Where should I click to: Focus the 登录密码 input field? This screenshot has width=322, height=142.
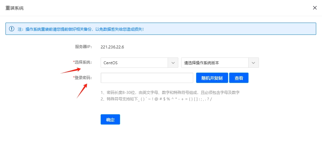[x=147, y=78]
